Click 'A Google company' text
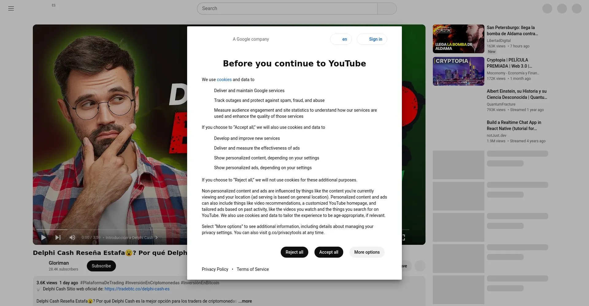This screenshot has width=589, height=306. (x=251, y=39)
